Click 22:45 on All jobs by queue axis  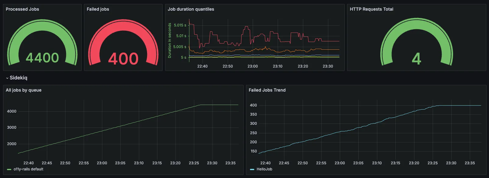pyautogui.click(x=47, y=163)
